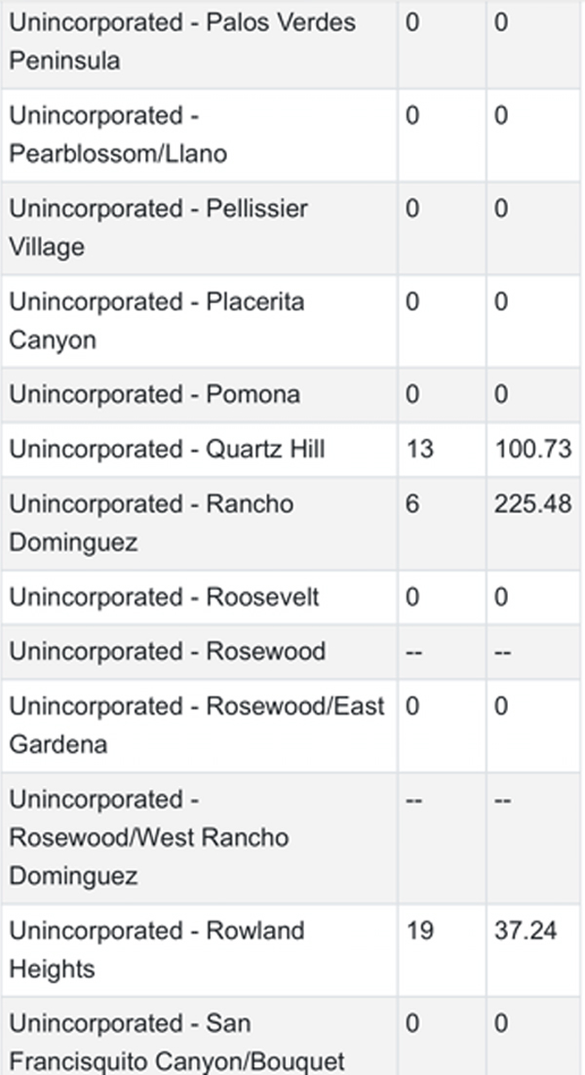
Task: Select the San Francisquito Canyon/Bouquet label
Action: pyautogui.click(x=176, y=1043)
